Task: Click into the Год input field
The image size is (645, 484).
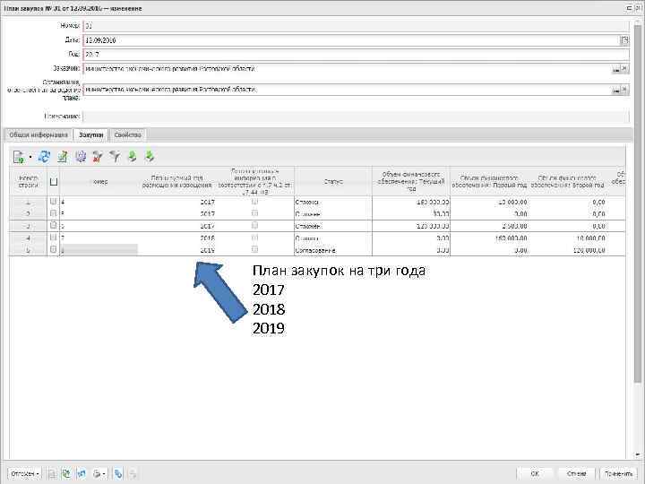Action: tap(356, 55)
